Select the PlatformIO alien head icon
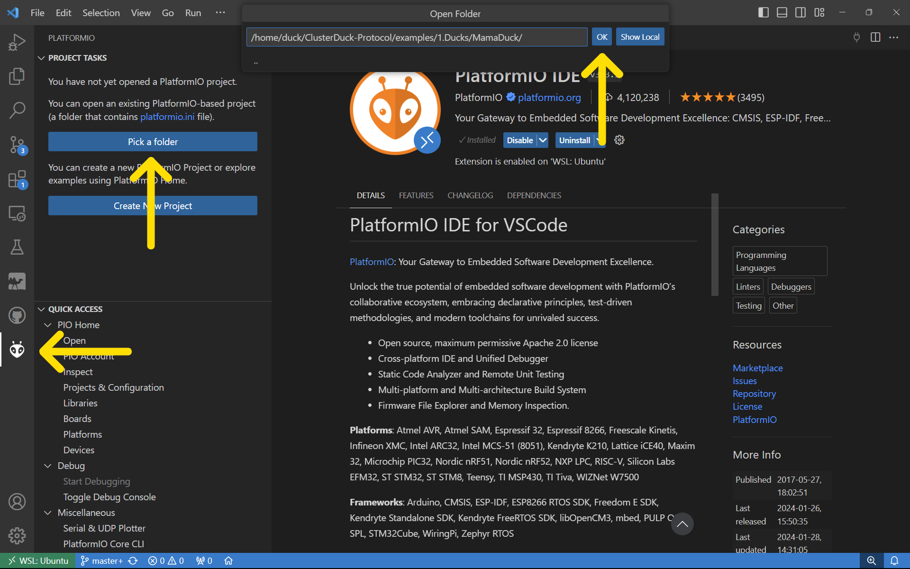This screenshot has width=910, height=569. [17, 349]
